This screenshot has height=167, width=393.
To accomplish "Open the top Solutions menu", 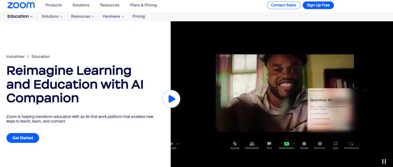I will (x=81, y=5).
